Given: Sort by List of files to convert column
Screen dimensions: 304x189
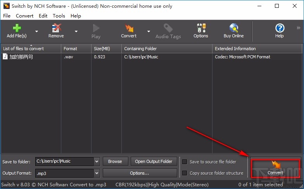Looking at the screenshot, I should pos(31,49).
